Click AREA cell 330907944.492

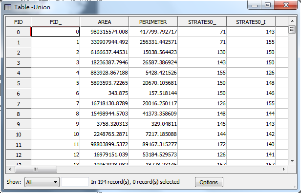(x=104, y=42)
